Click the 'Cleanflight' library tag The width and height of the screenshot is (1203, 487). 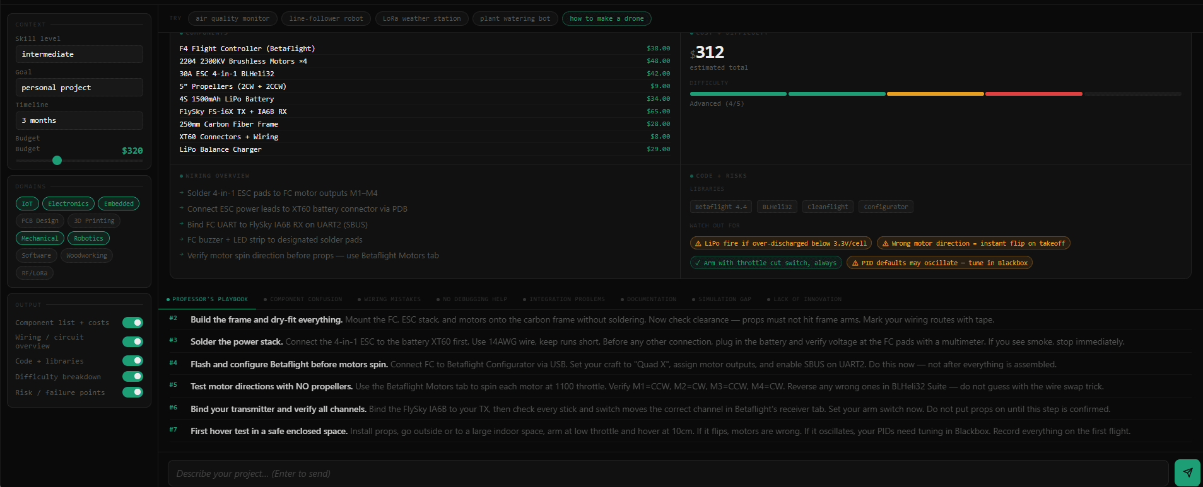pos(828,207)
